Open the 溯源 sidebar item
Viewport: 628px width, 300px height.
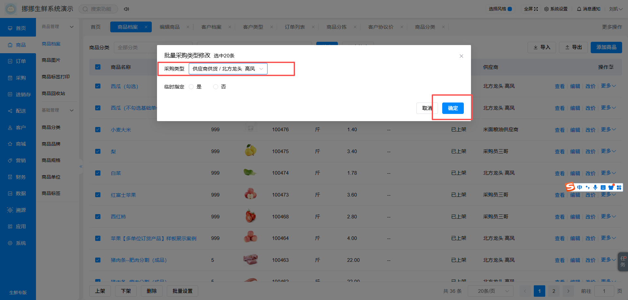tap(18, 210)
